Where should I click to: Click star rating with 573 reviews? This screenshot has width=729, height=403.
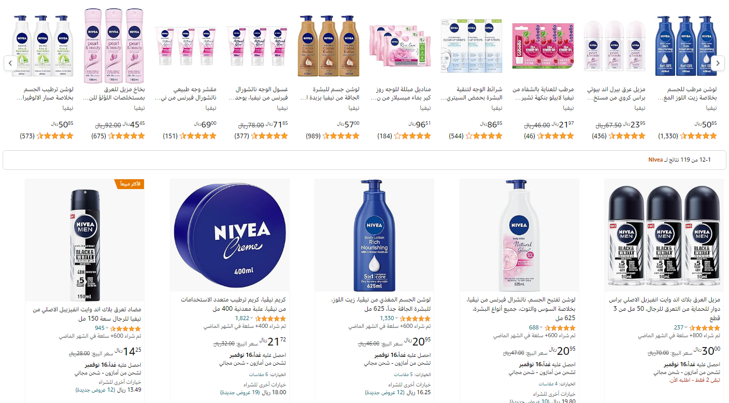(55, 136)
